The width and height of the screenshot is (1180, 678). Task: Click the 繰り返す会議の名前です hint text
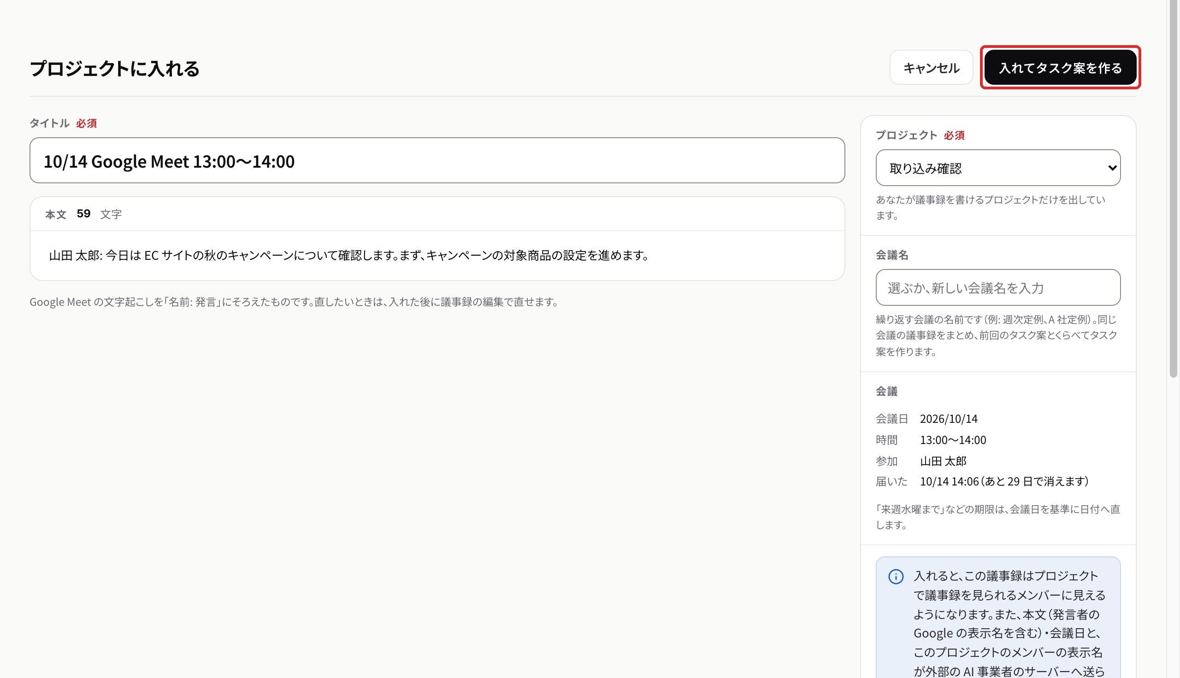(997, 335)
